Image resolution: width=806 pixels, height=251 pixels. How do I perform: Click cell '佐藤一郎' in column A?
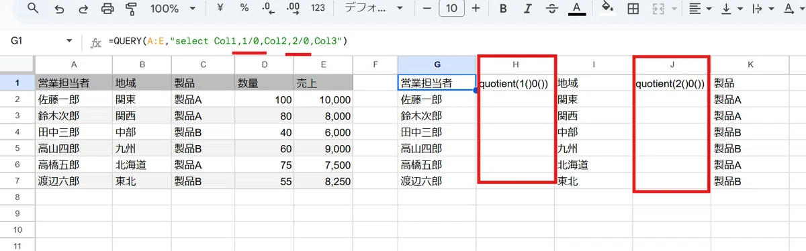click(73, 100)
